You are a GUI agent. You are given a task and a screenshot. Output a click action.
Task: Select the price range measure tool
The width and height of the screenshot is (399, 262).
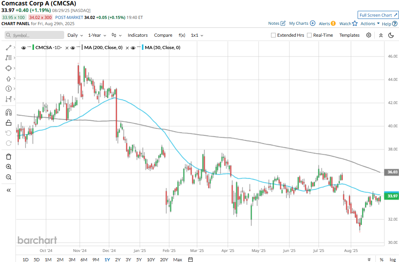[x=9, y=99]
